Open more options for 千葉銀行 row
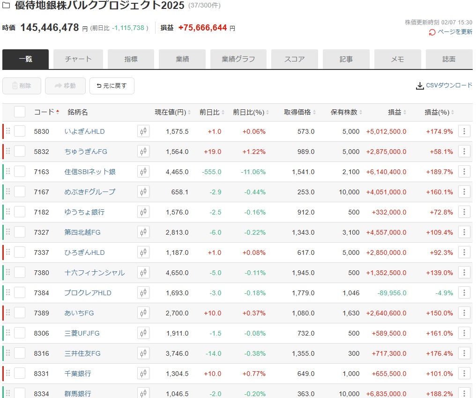This screenshot has width=476, height=398. (x=464, y=374)
